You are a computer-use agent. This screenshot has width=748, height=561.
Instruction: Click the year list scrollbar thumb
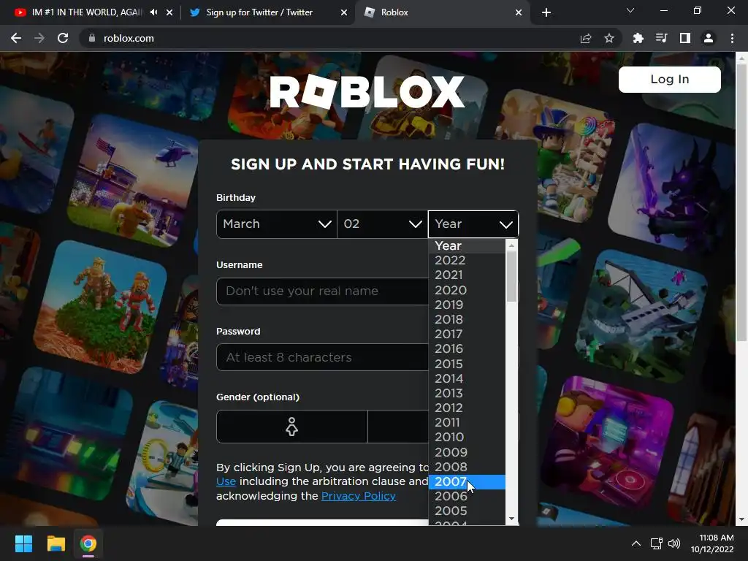click(x=512, y=277)
